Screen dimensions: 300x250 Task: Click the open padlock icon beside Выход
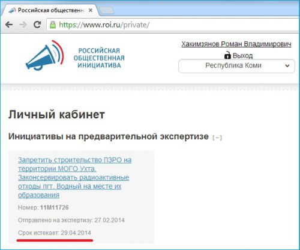coord(227,55)
